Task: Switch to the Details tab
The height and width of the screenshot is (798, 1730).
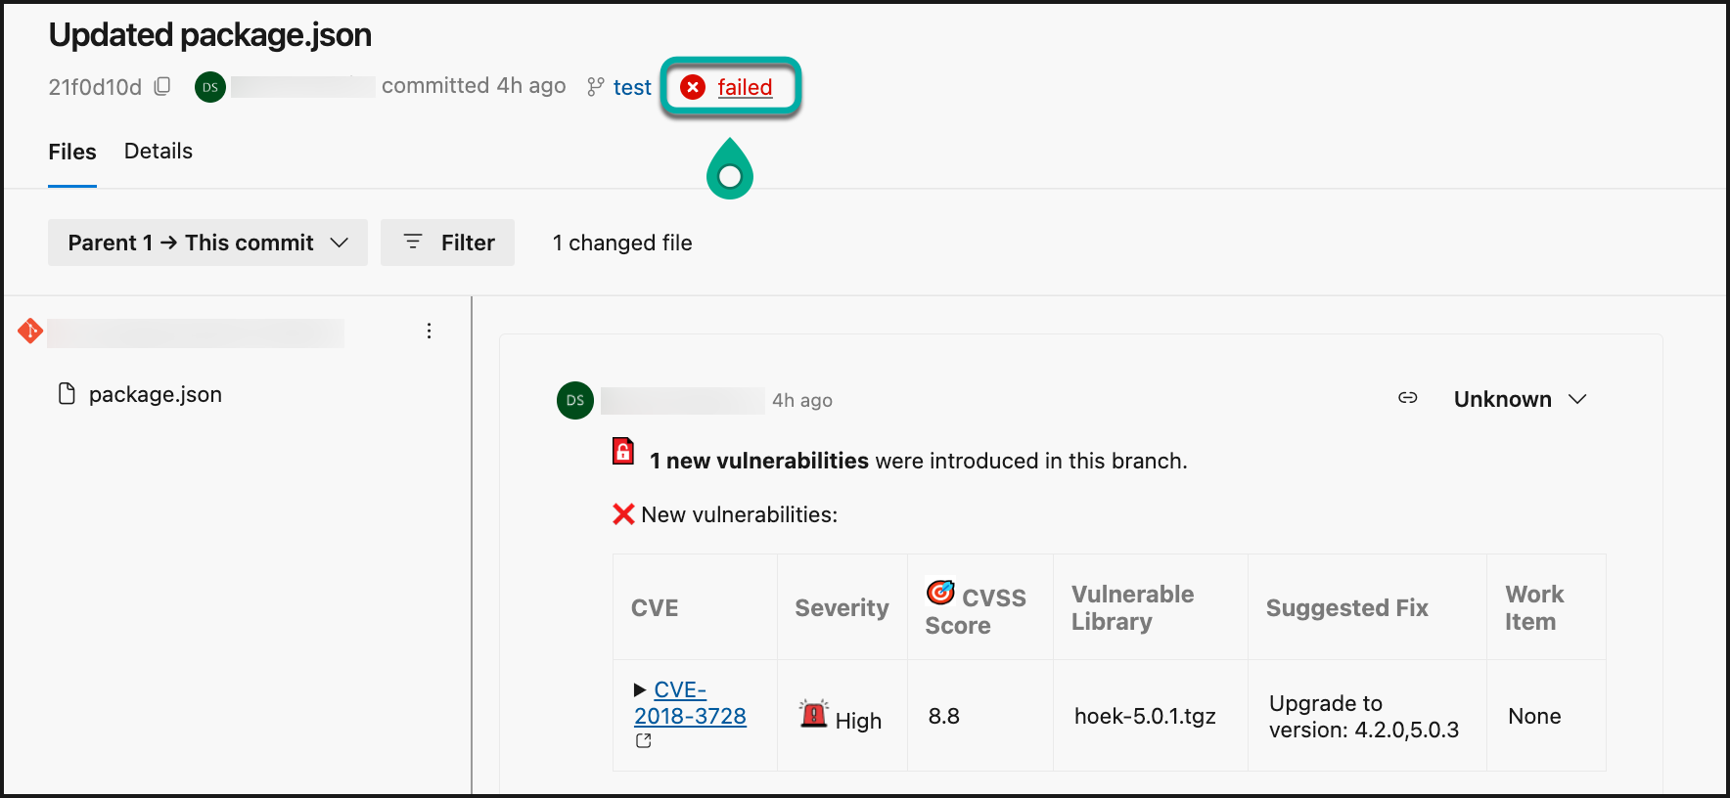Action: (159, 152)
